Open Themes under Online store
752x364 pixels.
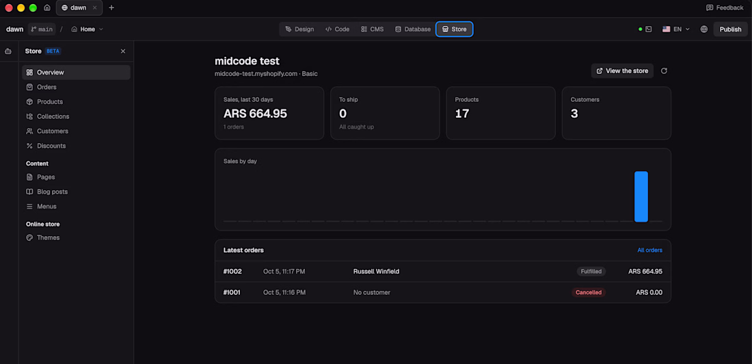(x=77, y=237)
